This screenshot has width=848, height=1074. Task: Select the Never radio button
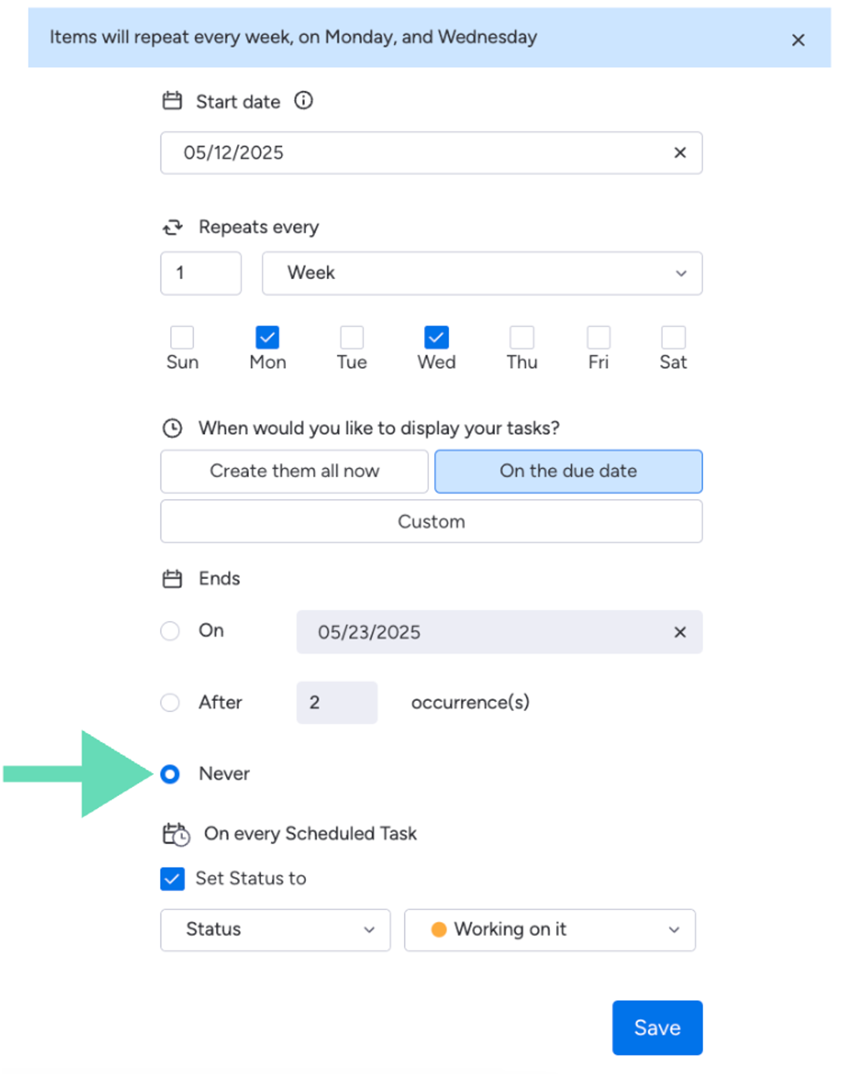click(170, 774)
